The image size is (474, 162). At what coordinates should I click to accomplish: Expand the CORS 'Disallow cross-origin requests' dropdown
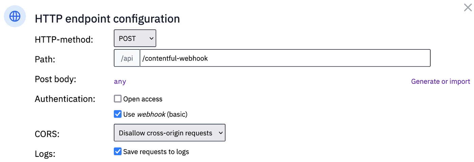point(170,133)
